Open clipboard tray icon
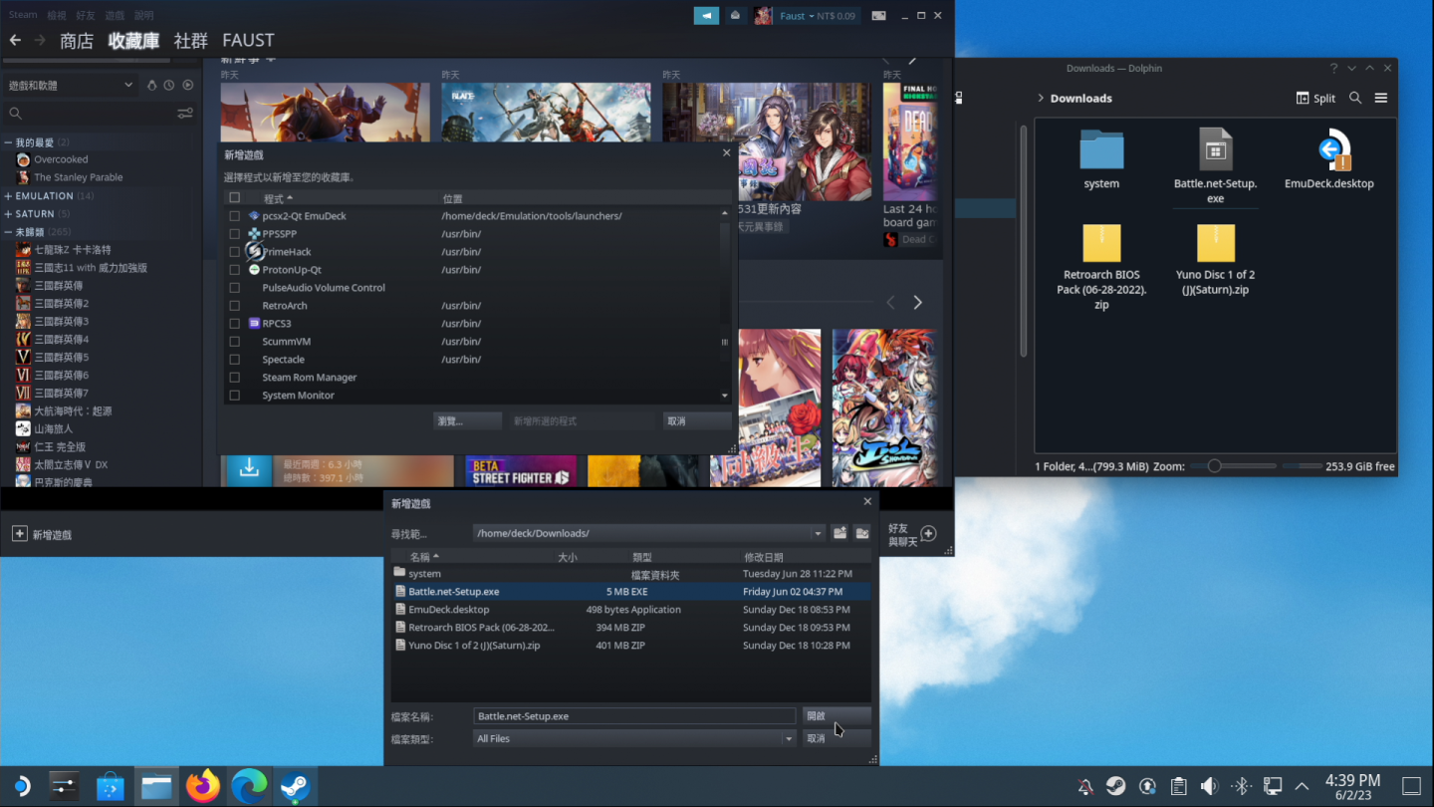 [x=1178, y=786]
